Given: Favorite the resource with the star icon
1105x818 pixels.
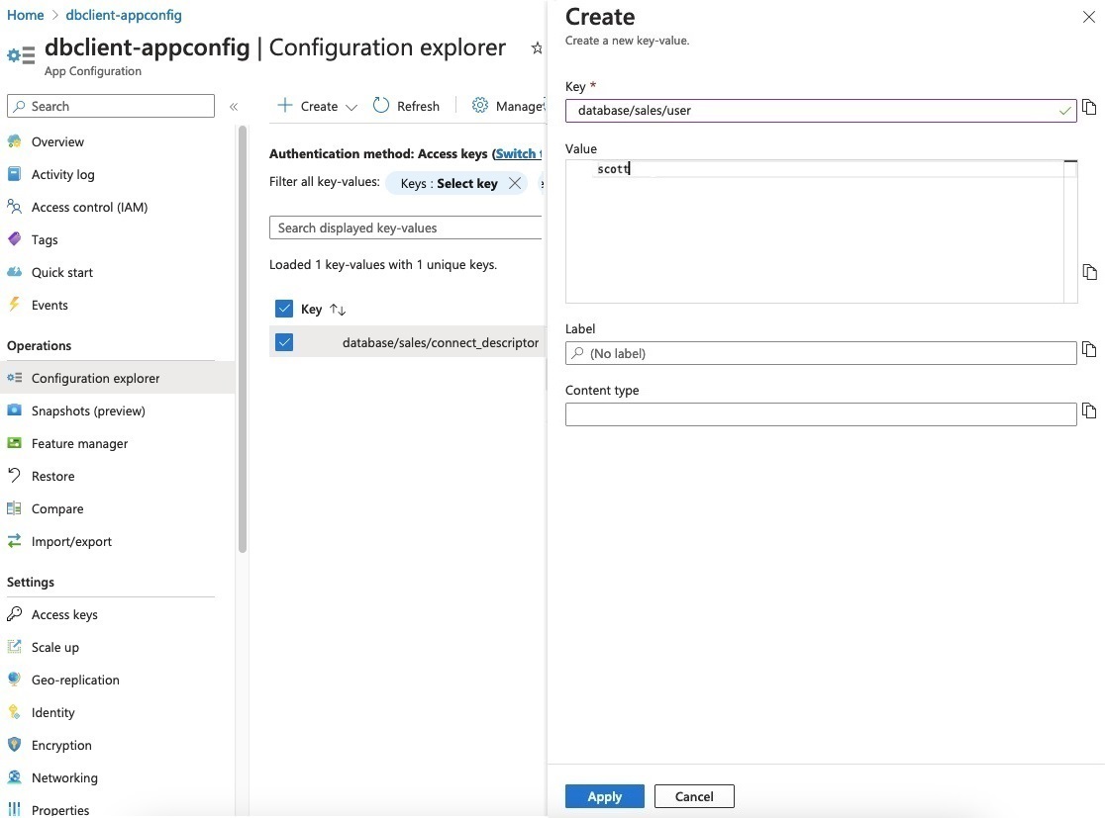Looking at the screenshot, I should [537, 47].
